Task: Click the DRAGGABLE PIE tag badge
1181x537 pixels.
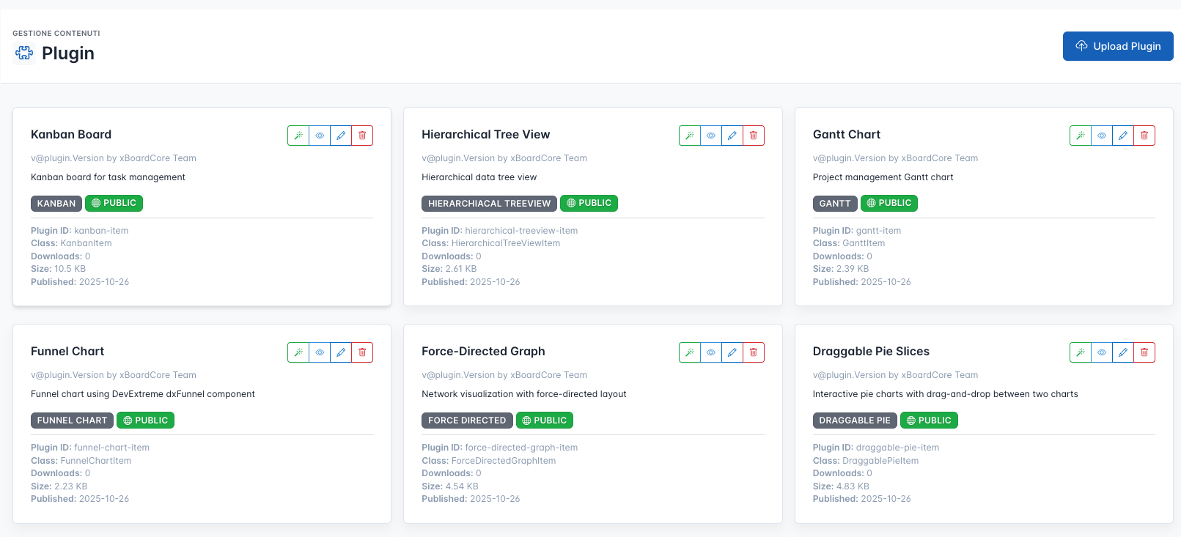Action: [x=855, y=421]
